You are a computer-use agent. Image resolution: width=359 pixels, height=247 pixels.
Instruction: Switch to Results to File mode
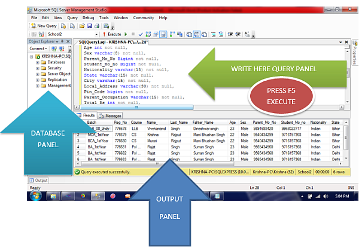click(204, 34)
